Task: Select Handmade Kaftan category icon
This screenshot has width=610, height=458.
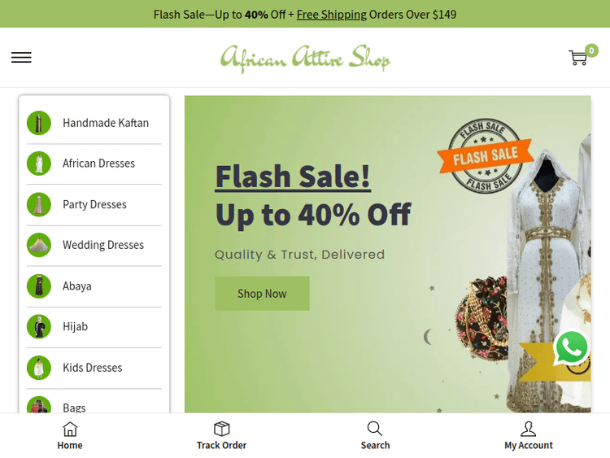Action: coord(39,123)
